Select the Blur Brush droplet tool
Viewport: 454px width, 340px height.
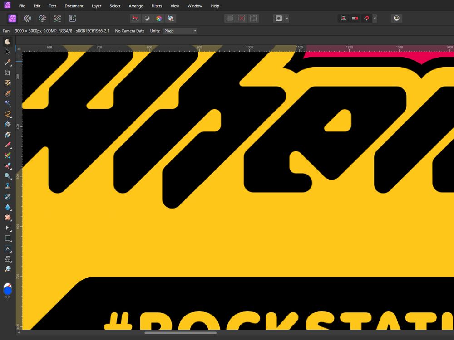click(x=8, y=207)
